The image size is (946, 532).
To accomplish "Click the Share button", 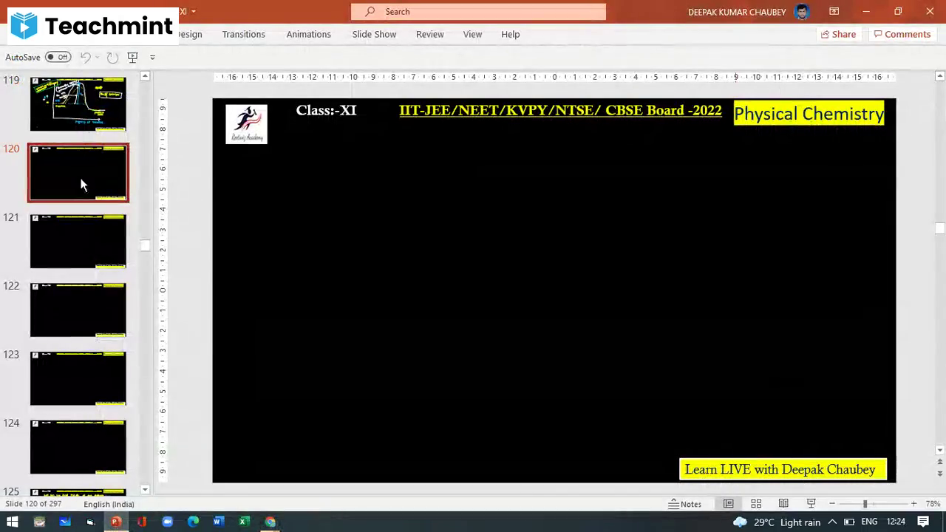I will click(x=839, y=34).
